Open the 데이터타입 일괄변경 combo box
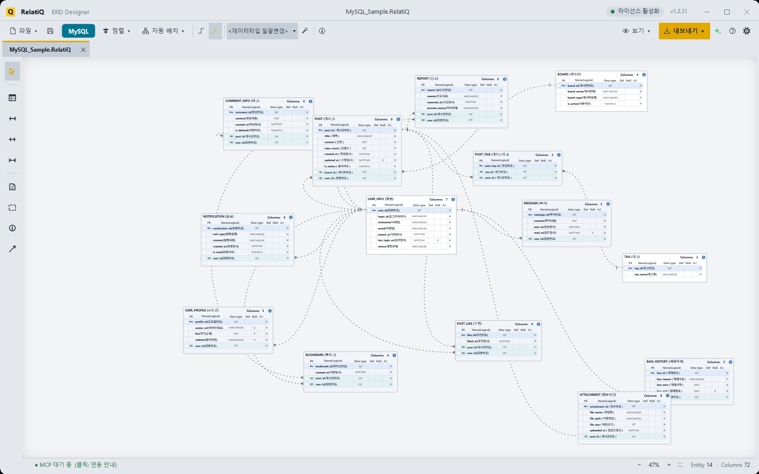The image size is (759, 474). pyautogui.click(x=262, y=31)
